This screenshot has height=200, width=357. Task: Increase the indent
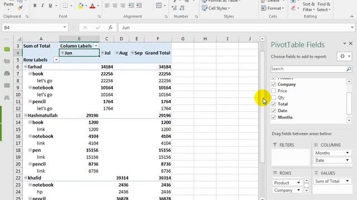pyautogui.click(x=139, y=6)
